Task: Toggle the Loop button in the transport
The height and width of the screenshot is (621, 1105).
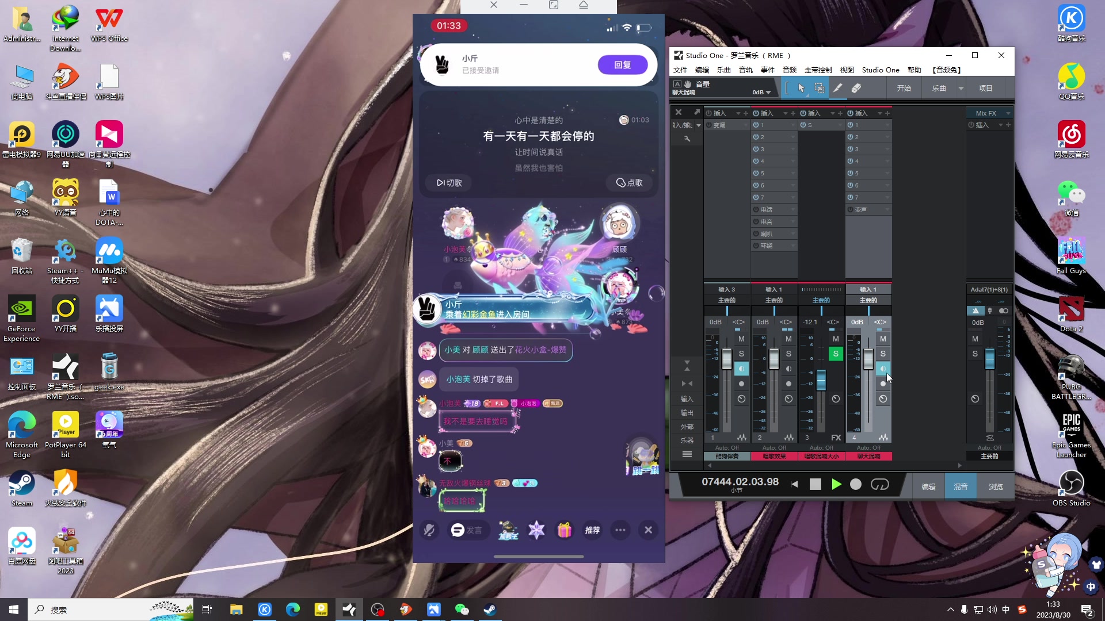Action: 879,485
